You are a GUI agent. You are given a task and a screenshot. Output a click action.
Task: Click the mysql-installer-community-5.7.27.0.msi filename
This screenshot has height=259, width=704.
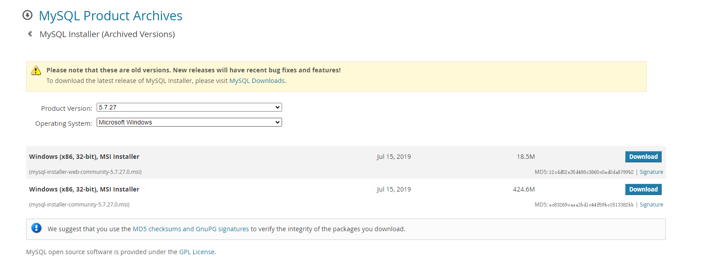pos(79,205)
